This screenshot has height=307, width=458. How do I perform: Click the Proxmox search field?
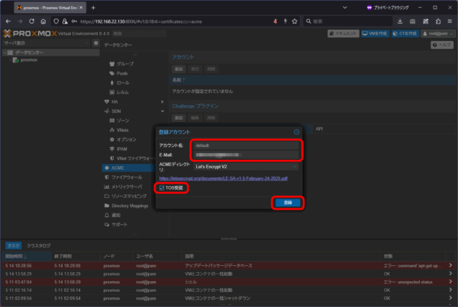(x=139, y=34)
